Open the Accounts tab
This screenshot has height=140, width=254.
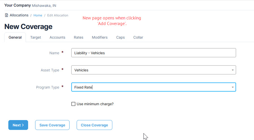coord(57,37)
